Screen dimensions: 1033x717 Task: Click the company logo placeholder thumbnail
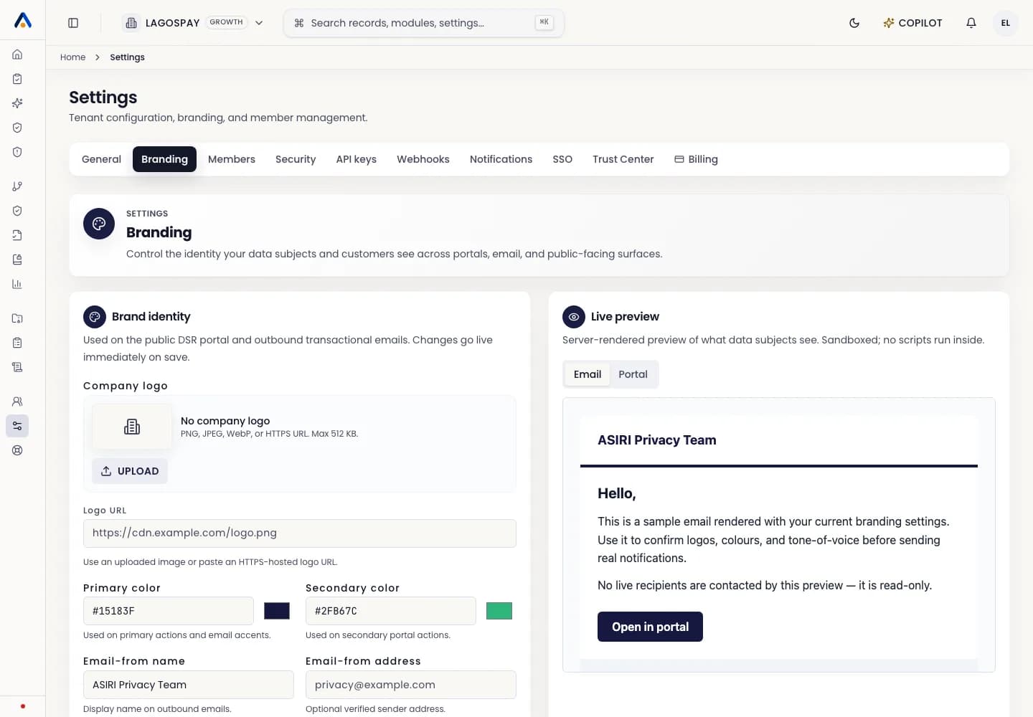click(132, 427)
